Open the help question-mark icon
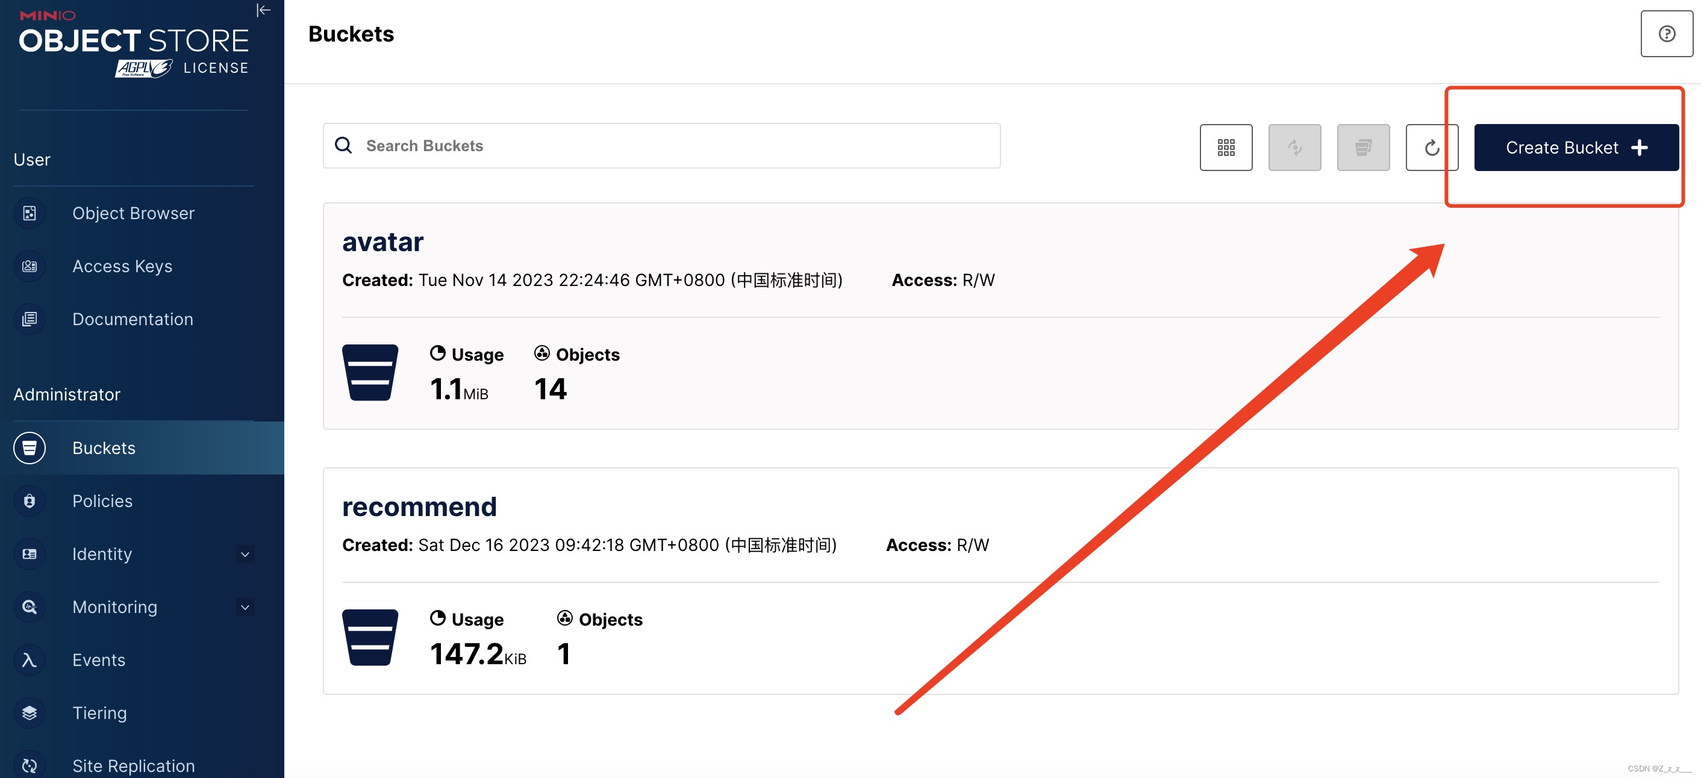This screenshot has width=1701, height=778. pyautogui.click(x=1666, y=34)
